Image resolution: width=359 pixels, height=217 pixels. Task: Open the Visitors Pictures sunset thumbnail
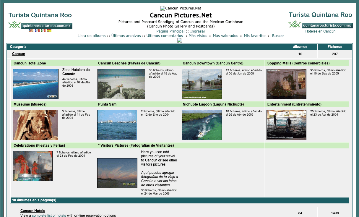coord(117,173)
